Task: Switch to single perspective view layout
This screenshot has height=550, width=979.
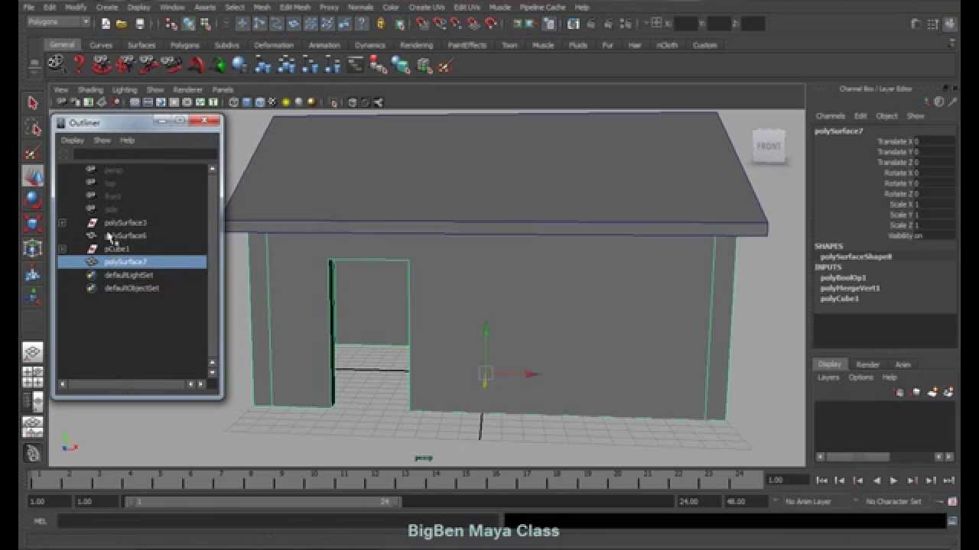Action: point(32,352)
